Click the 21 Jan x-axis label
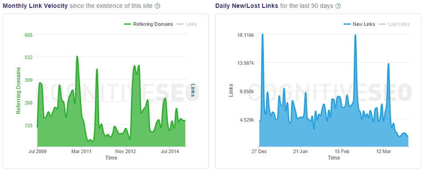Image resolution: width=423 pixels, height=171 pixels. (300, 151)
